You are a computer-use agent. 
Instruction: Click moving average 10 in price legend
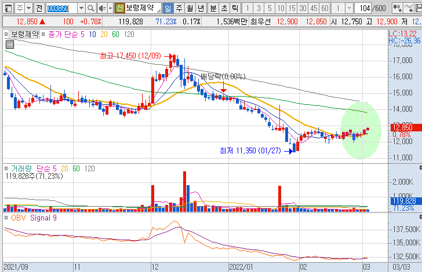pyautogui.click(x=93, y=34)
